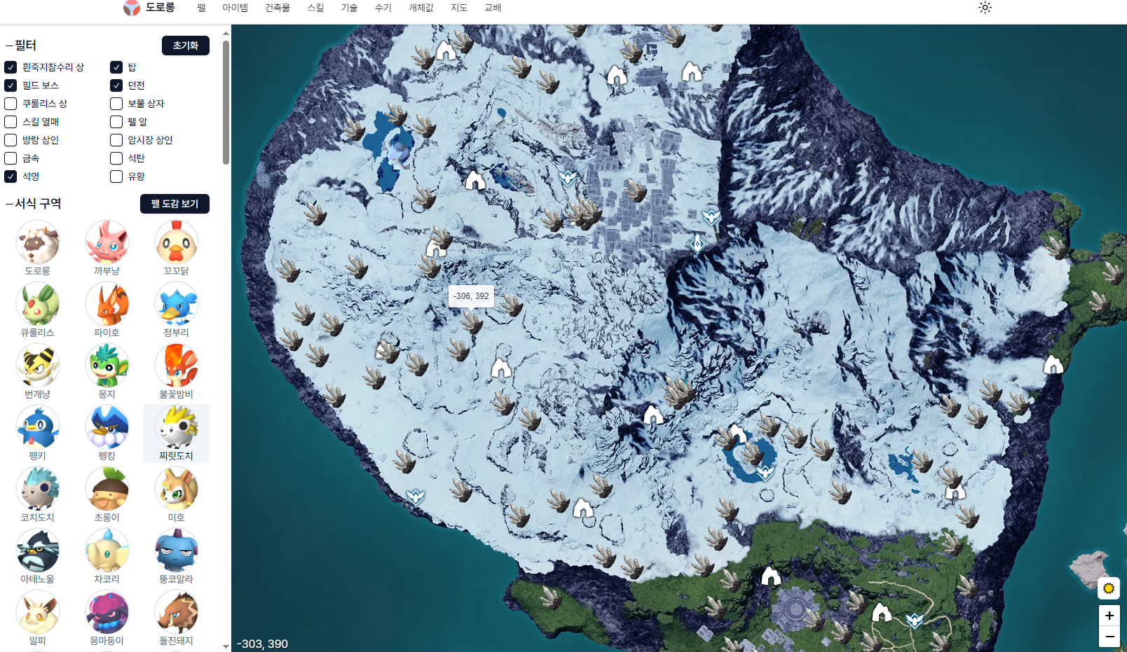Enable the 석탄 filter checkbox
This screenshot has height=652, width=1127.
tap(116, 158)
